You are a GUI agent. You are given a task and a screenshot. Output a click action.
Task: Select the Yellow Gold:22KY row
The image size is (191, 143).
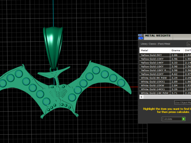pyautogui.click(x=165, y=74)
